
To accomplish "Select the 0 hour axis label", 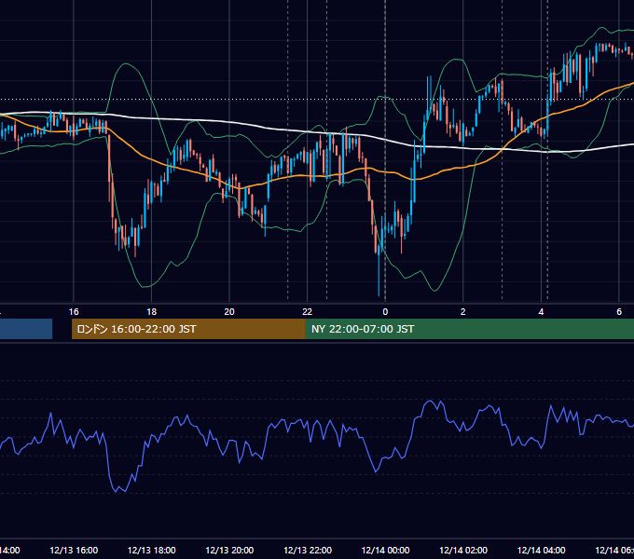I will coord(385,312).
